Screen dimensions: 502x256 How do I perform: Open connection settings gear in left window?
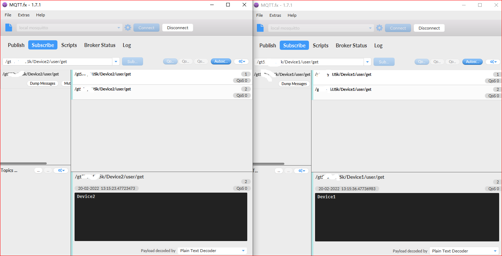click(x=128, y=27)
